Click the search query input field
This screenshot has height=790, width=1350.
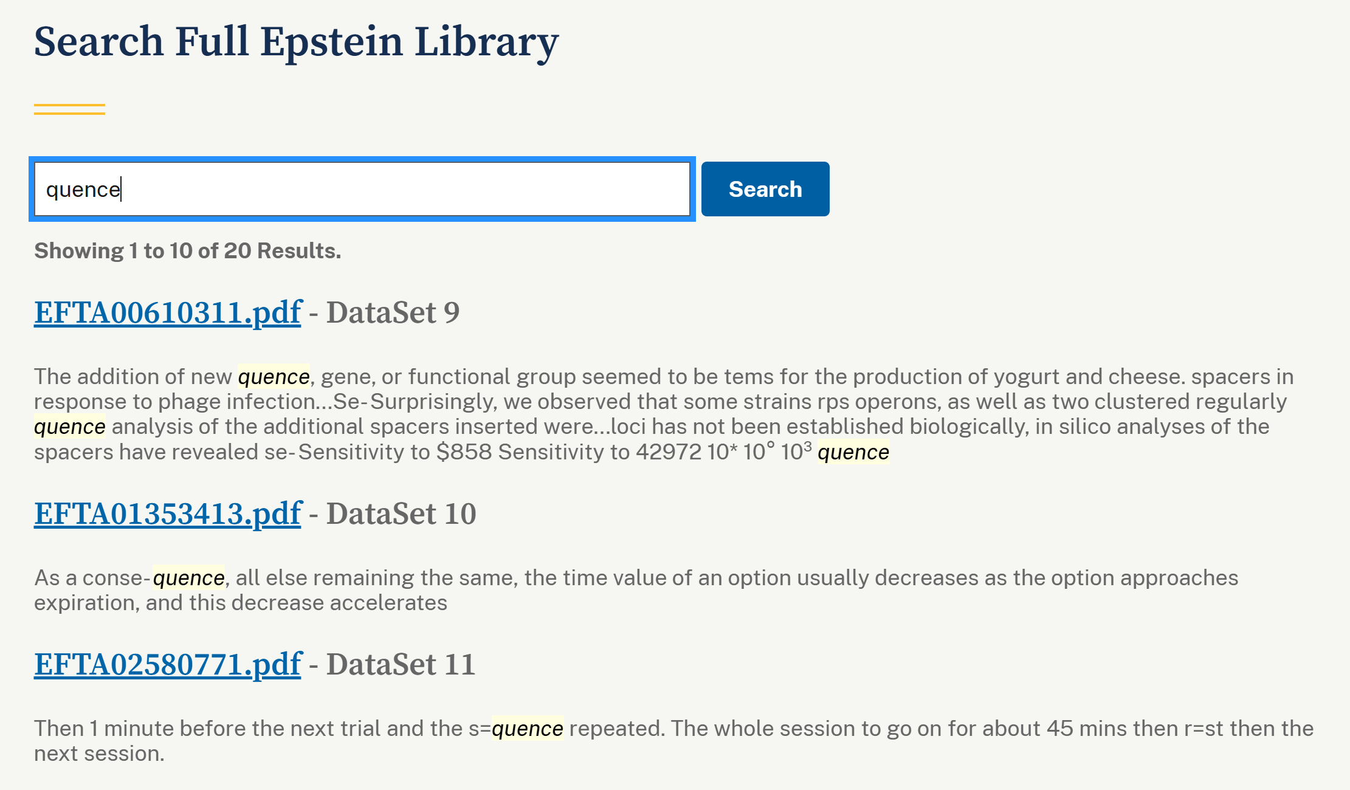[x=362, y=189]
